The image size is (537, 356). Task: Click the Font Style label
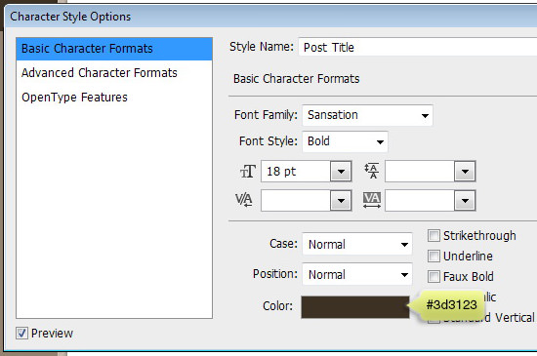click(x=268, y=141)
